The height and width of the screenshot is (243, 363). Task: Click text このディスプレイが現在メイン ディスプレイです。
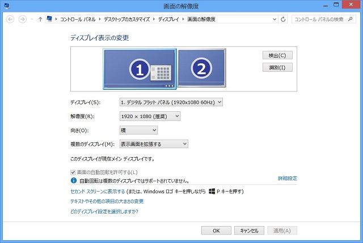click(x=112, y=159)
